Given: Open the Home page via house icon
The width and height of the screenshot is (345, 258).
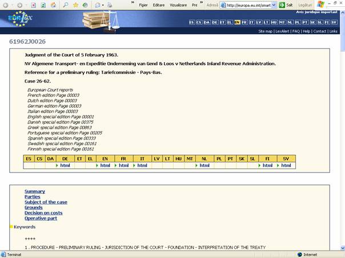Looking at the screenshot, I should click(54, 5).
